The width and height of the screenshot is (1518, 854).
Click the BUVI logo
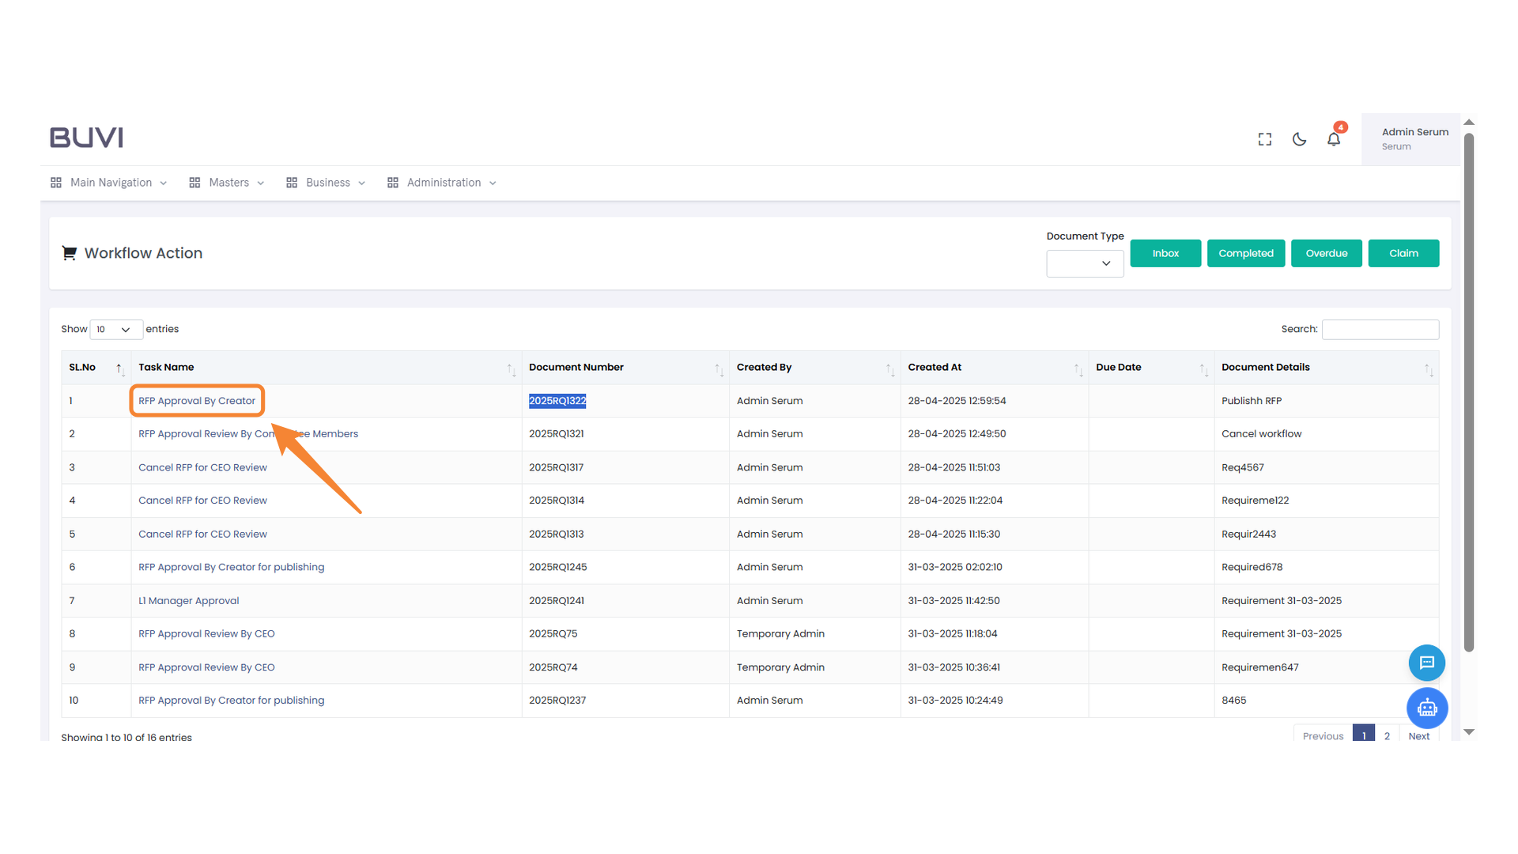point(86,138)
